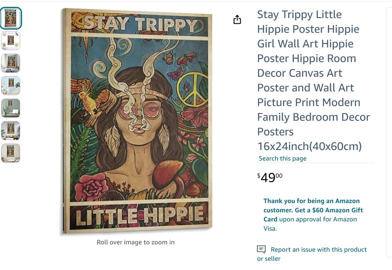Image resolution: width=392 pixels, height=270 pixels.
Task: Click the Roll over image to zoom in caption
Action: pos(136,242)
